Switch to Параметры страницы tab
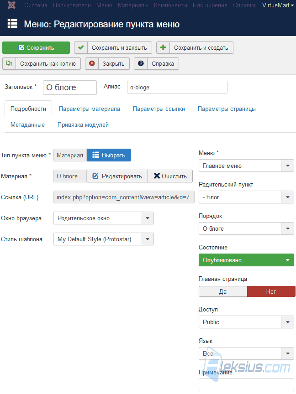296x394 pixels. click(227, 109)
